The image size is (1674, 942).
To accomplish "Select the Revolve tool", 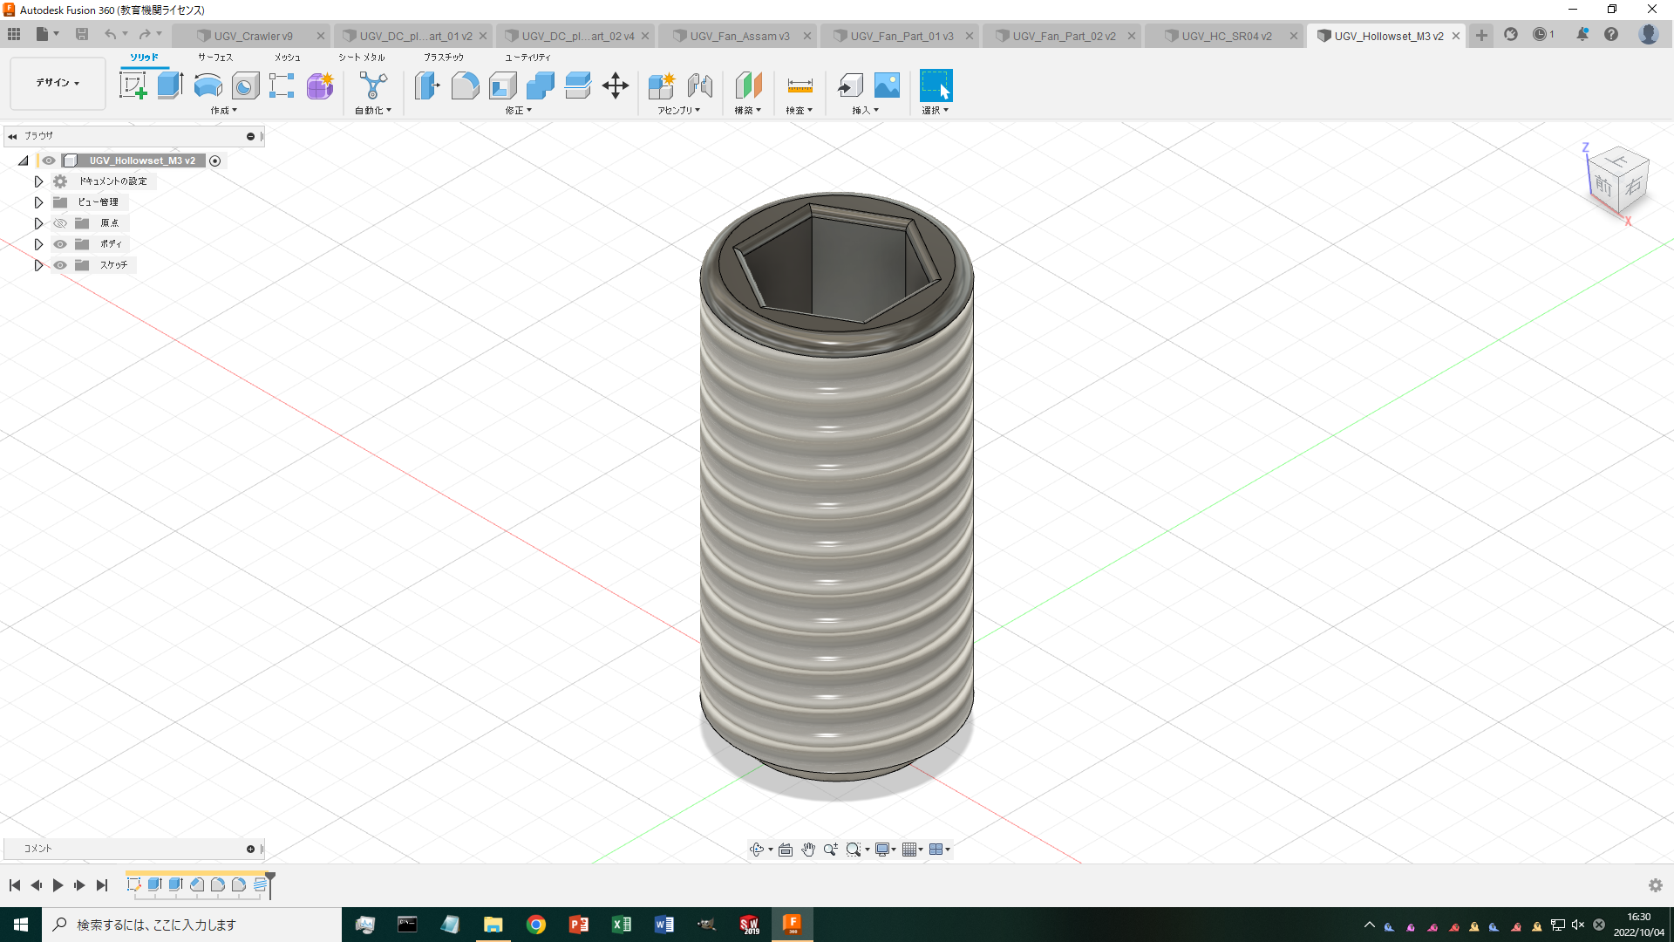I will (208, 85).
